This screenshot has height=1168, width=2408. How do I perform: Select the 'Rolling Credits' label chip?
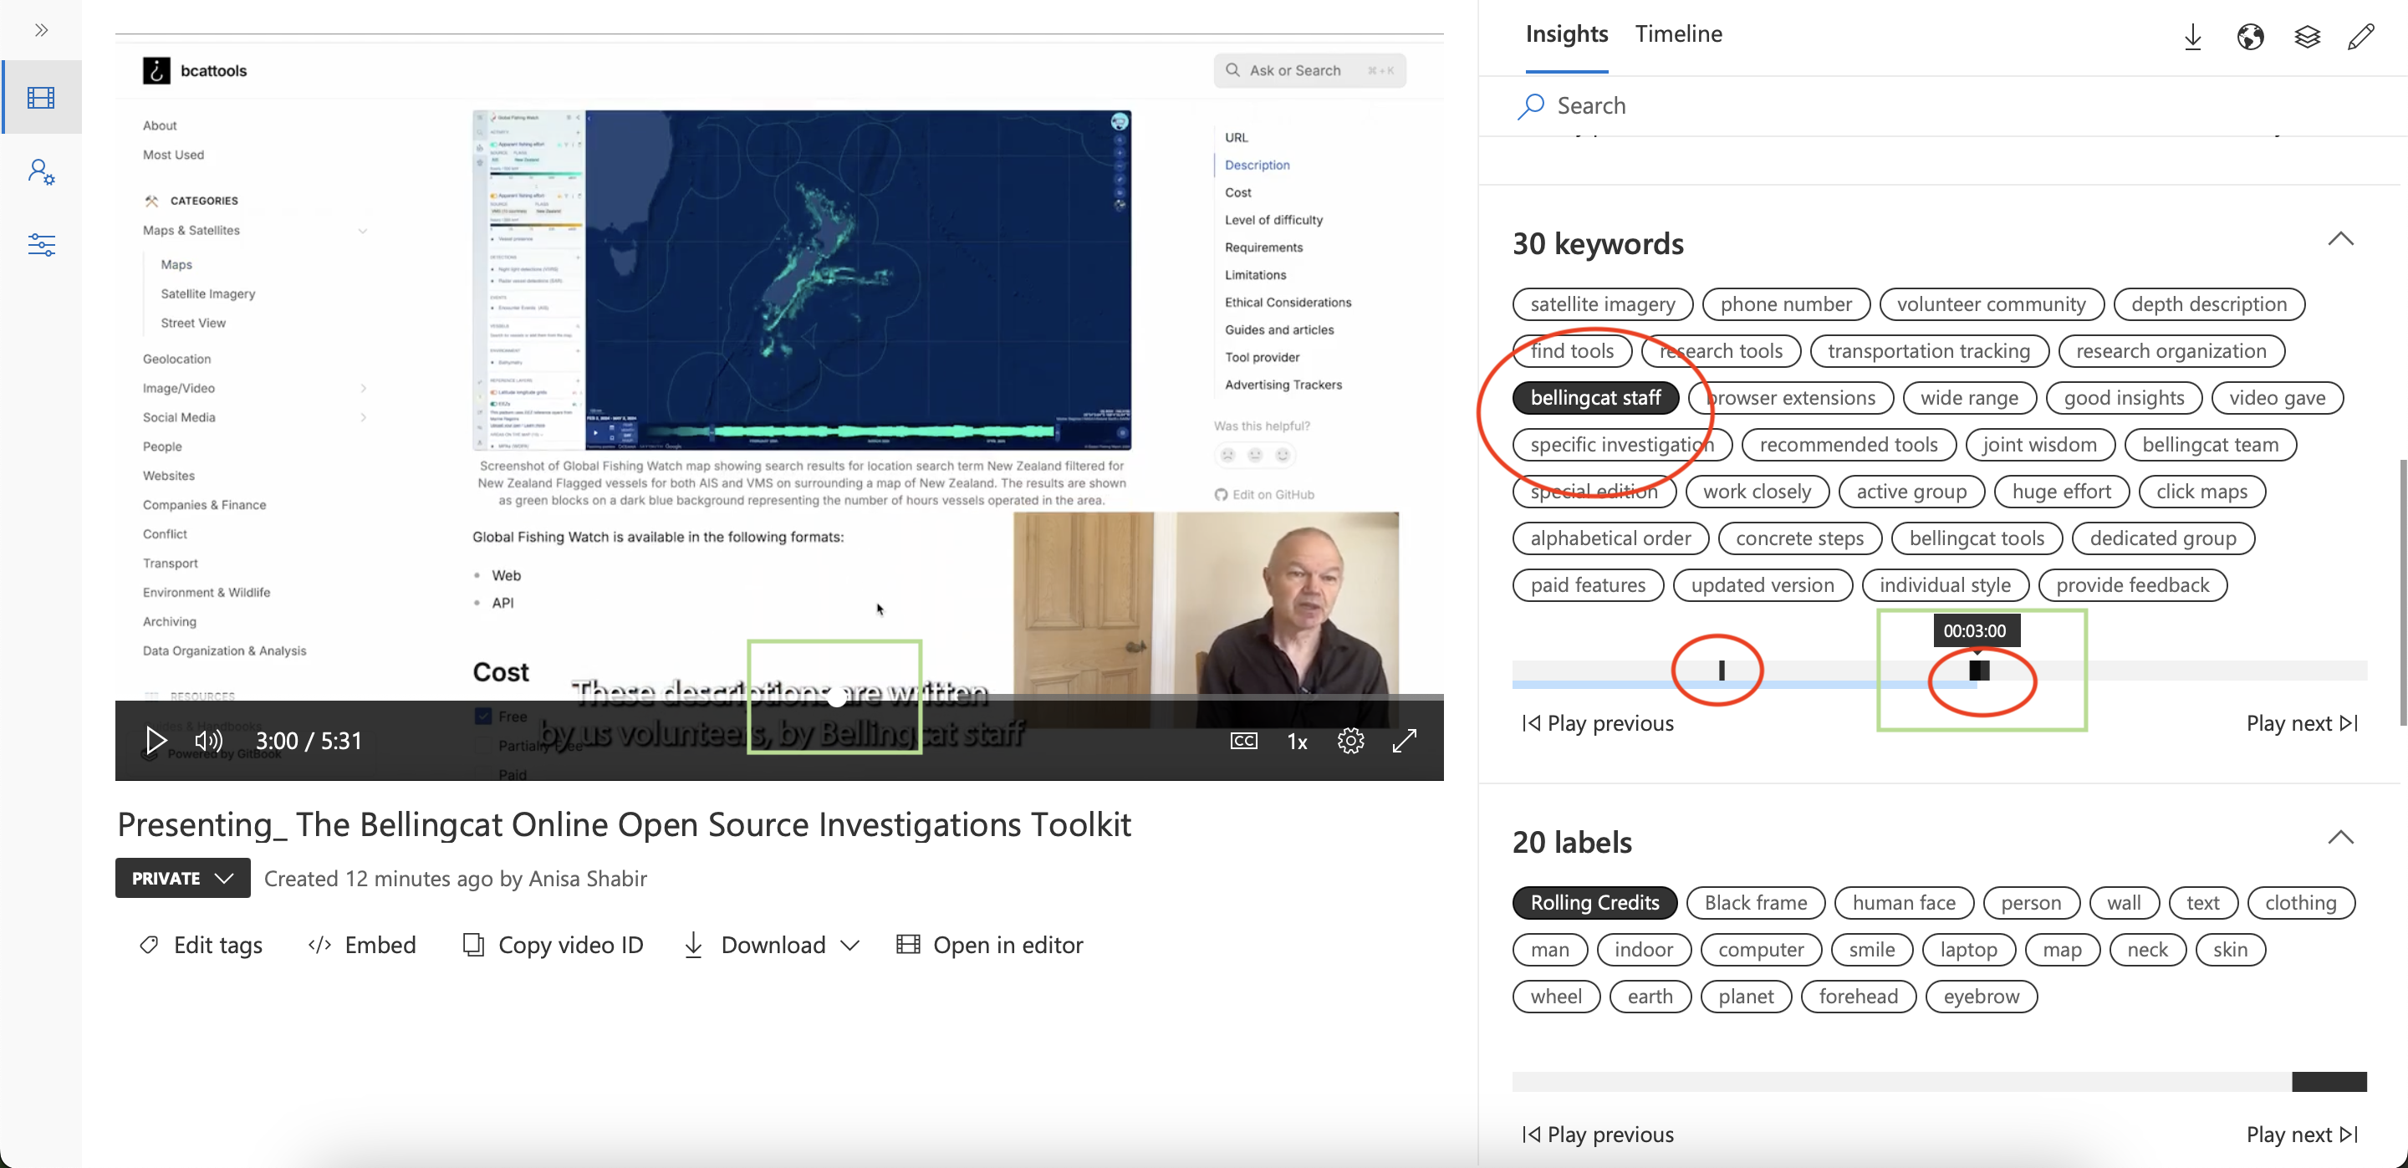pos(1594,903)
